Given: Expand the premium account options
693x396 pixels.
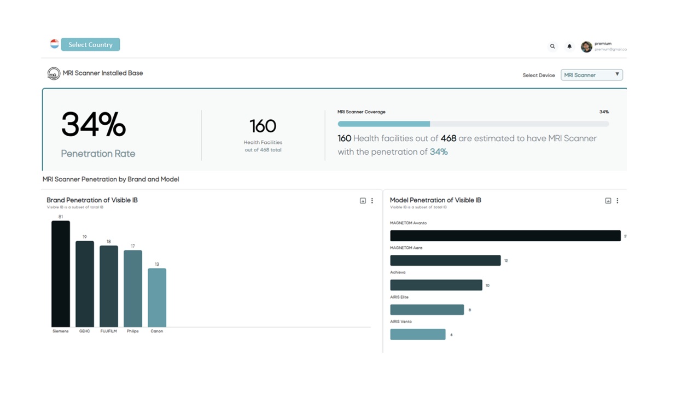Looking at the screenshot, I should pos(604,46).
